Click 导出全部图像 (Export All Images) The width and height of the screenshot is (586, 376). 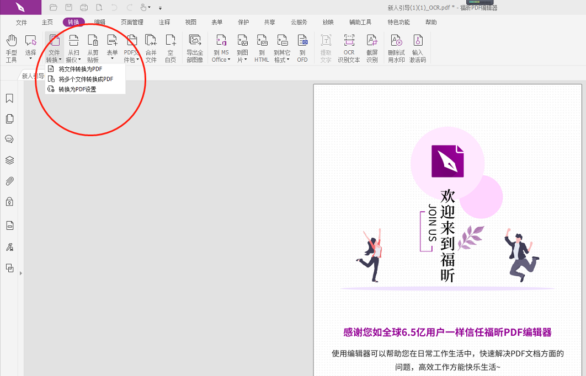pyautogui.click(x=194, y=46)
